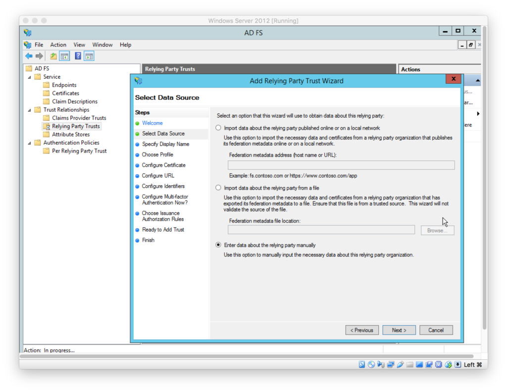This screenshot has height=392, width=507.
Task: Open the Window menu
Action: pos(102,45)
